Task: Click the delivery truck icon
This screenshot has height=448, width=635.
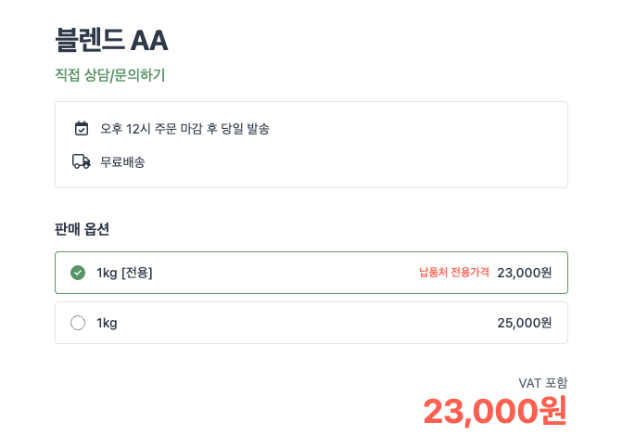Action: 82,161
